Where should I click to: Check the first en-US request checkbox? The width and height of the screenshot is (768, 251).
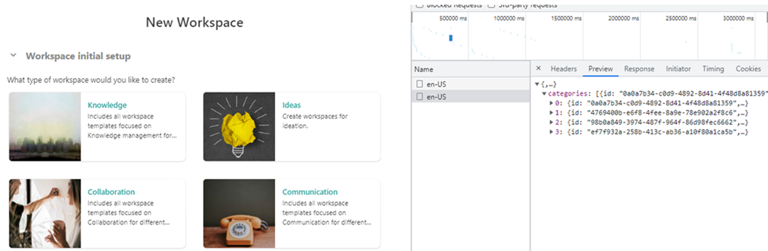click(x=419, y=84)
